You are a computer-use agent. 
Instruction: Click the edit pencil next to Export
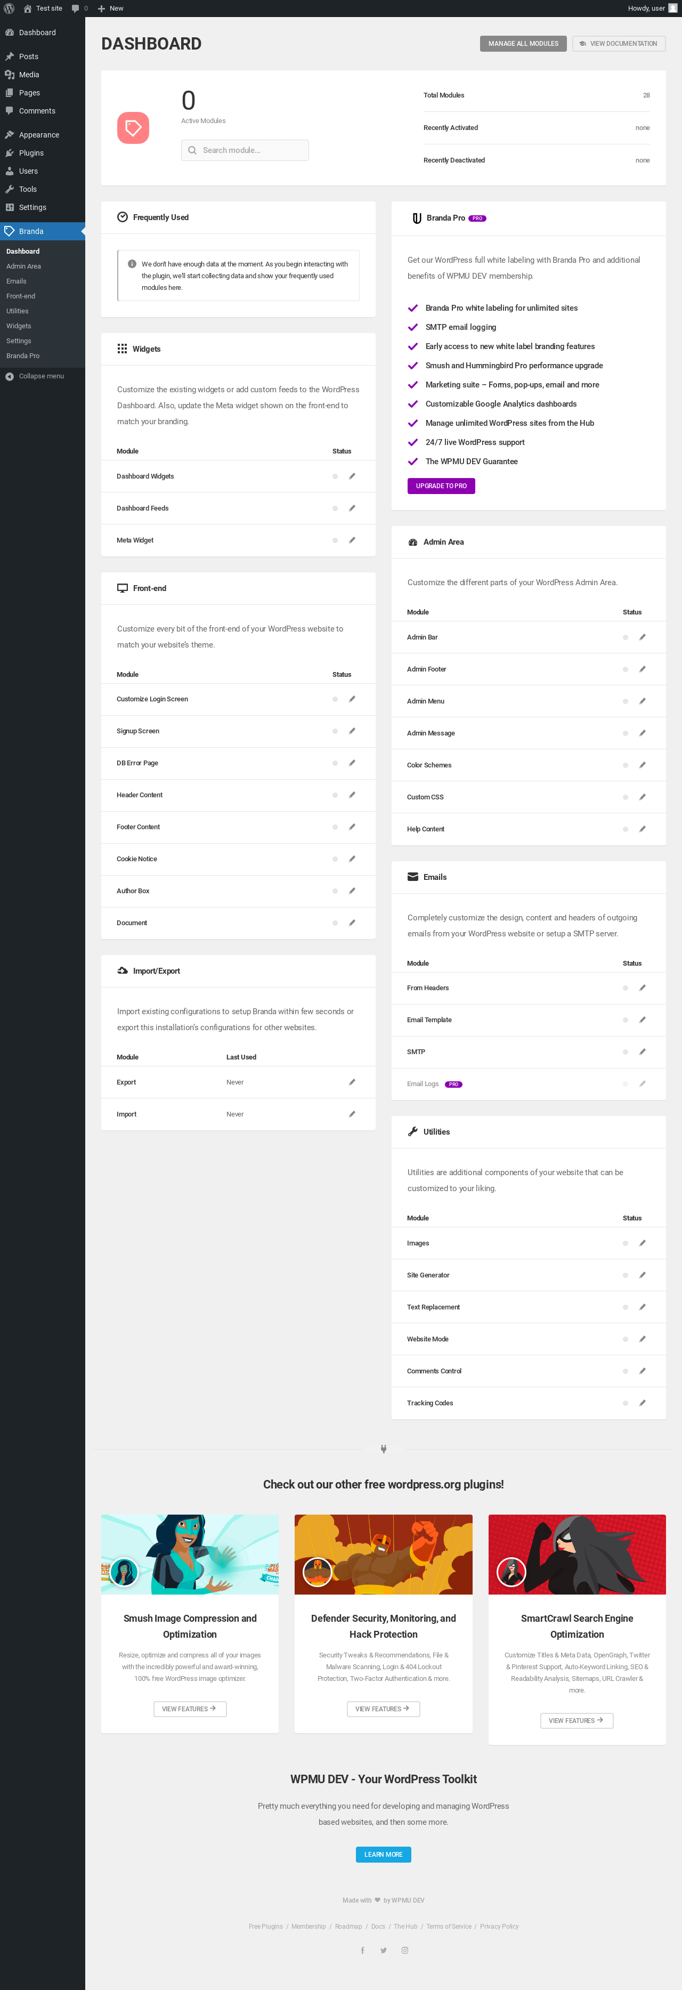coord(352,1082)
